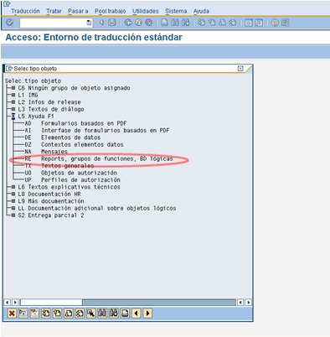The width and height of the screenshot is (330, 337).
Task: Select AD Formularios basados en PDF
Action: point(75,123)
